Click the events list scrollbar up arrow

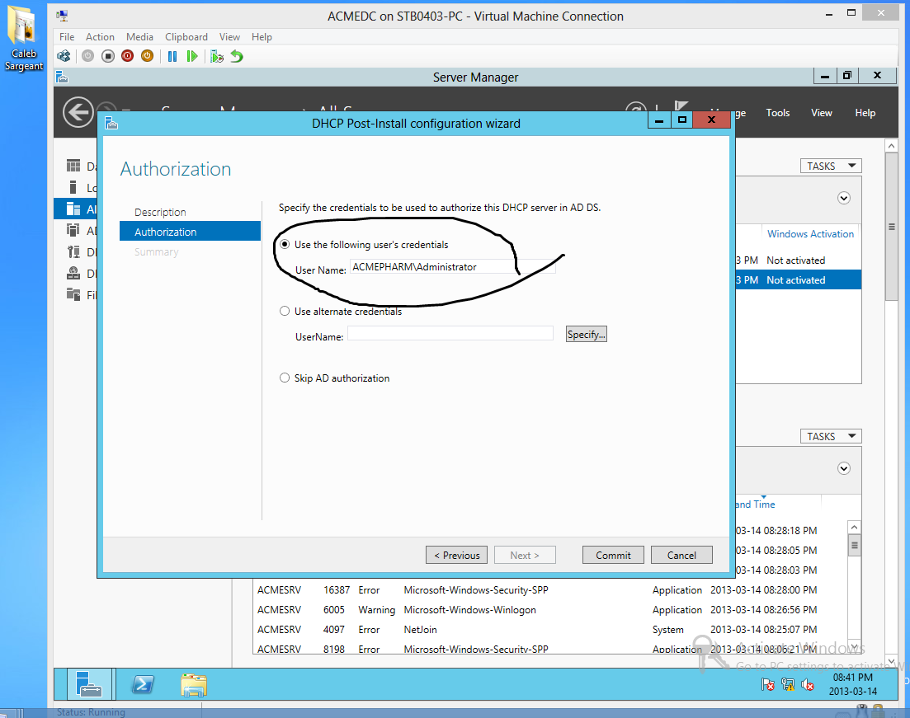tap(854, 528)
